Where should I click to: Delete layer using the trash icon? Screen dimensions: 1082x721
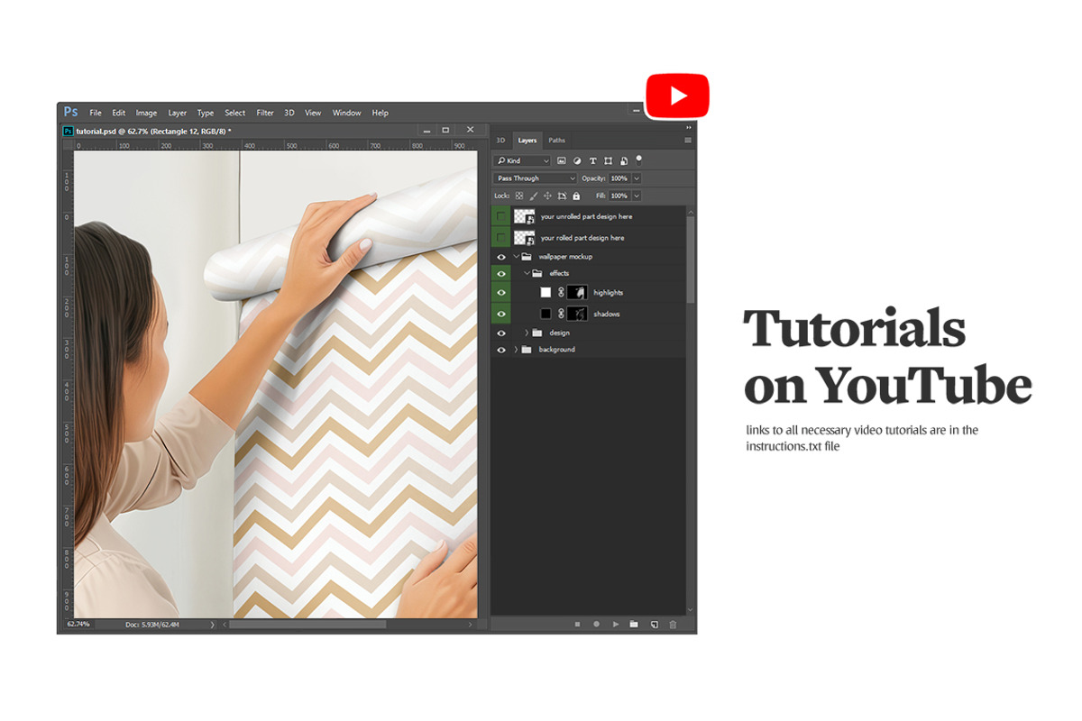(x=673, y=624)
